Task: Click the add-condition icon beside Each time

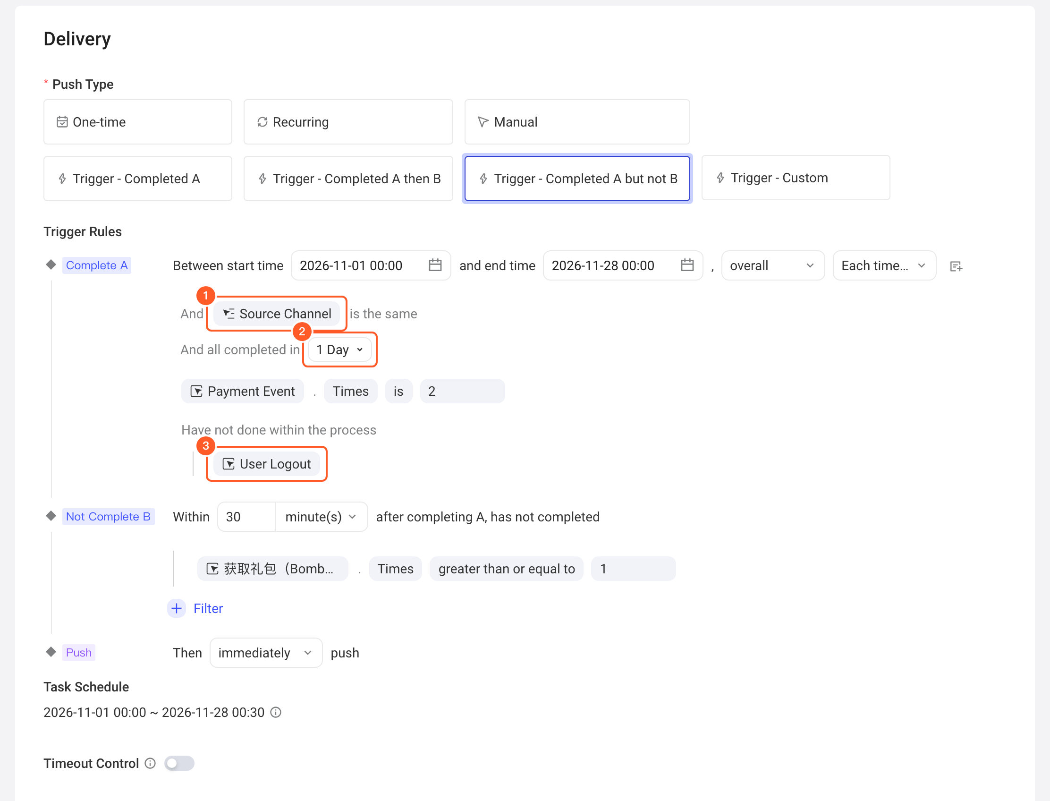Action: pyautogui.click(x=956, y=266)
